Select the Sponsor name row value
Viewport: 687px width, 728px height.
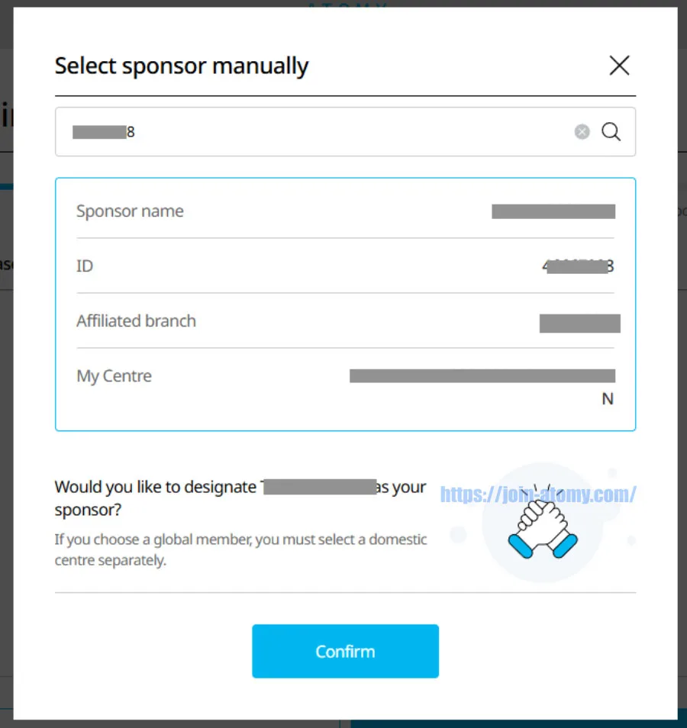(x=553, y=211)
